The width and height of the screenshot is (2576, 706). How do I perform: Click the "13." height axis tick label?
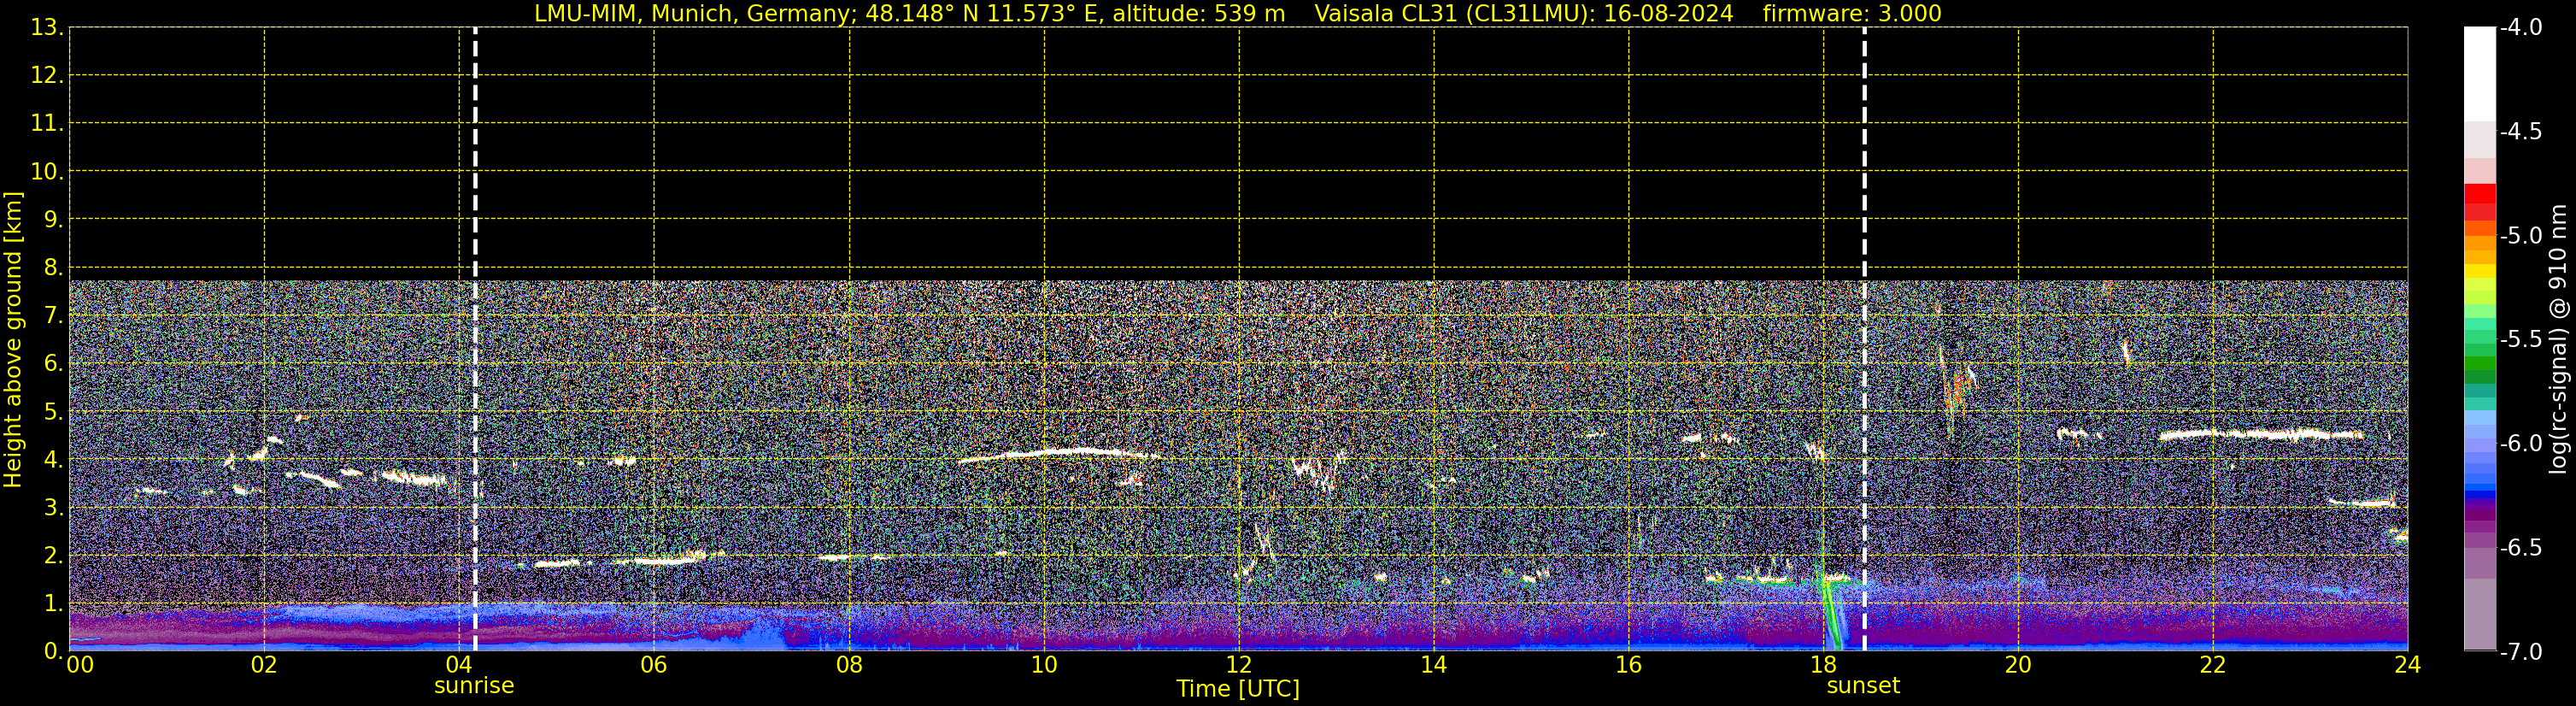(46, 27)
